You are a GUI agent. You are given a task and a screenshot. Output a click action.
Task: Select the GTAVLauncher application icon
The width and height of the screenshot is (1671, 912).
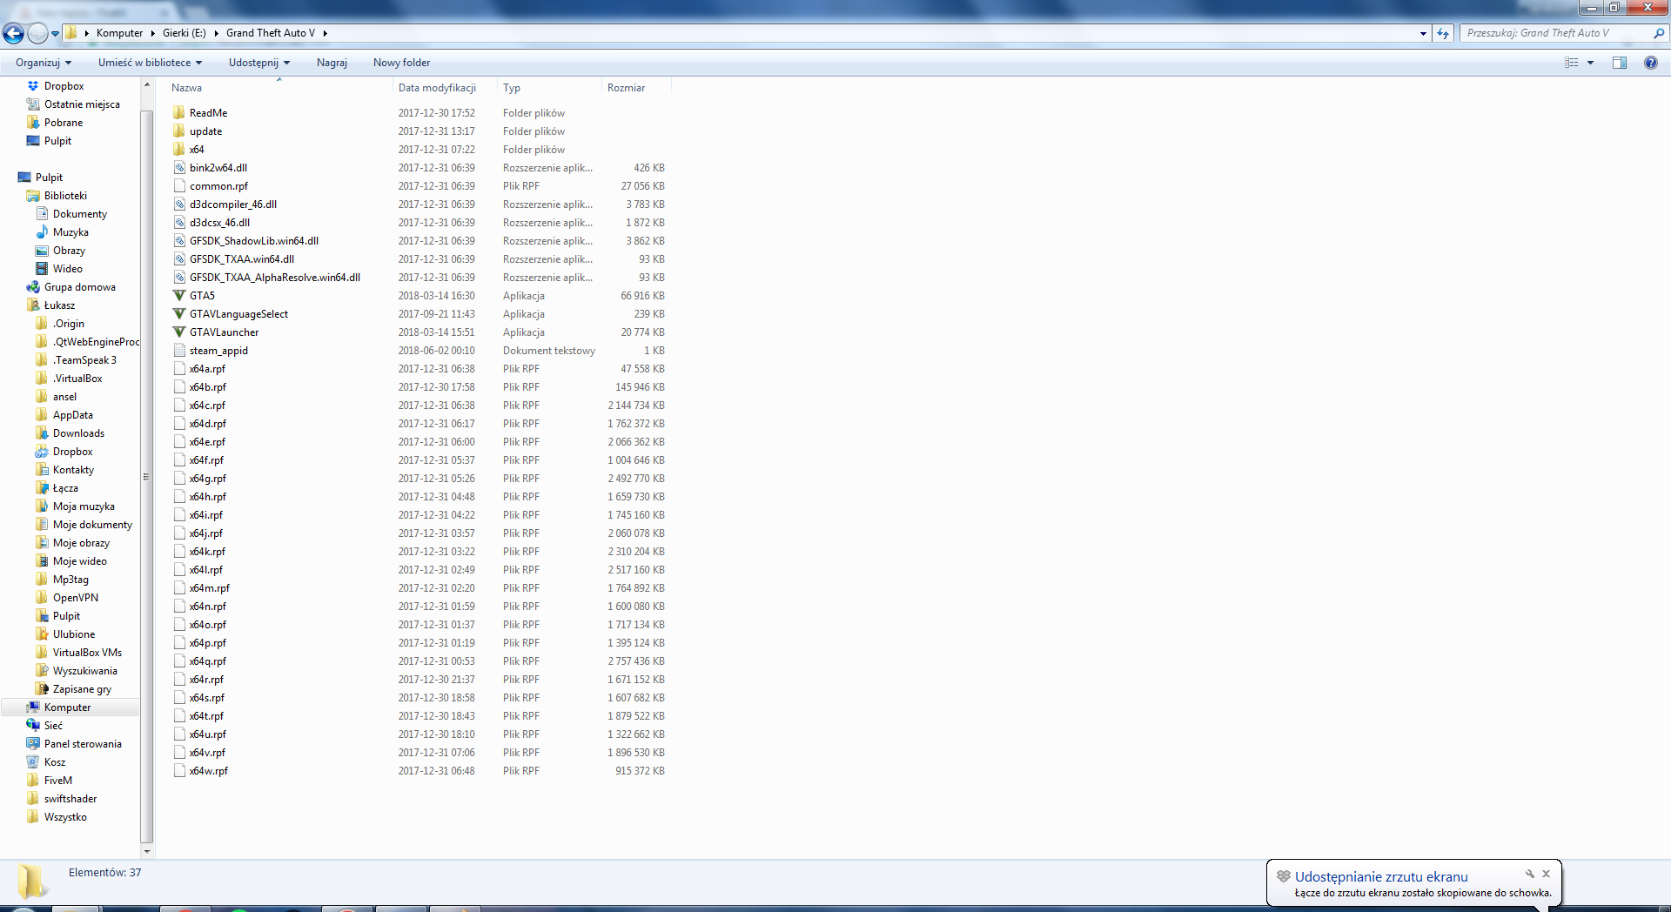(179, 332)
